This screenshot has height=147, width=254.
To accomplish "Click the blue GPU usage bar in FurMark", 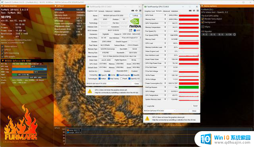I will (29, 69).
